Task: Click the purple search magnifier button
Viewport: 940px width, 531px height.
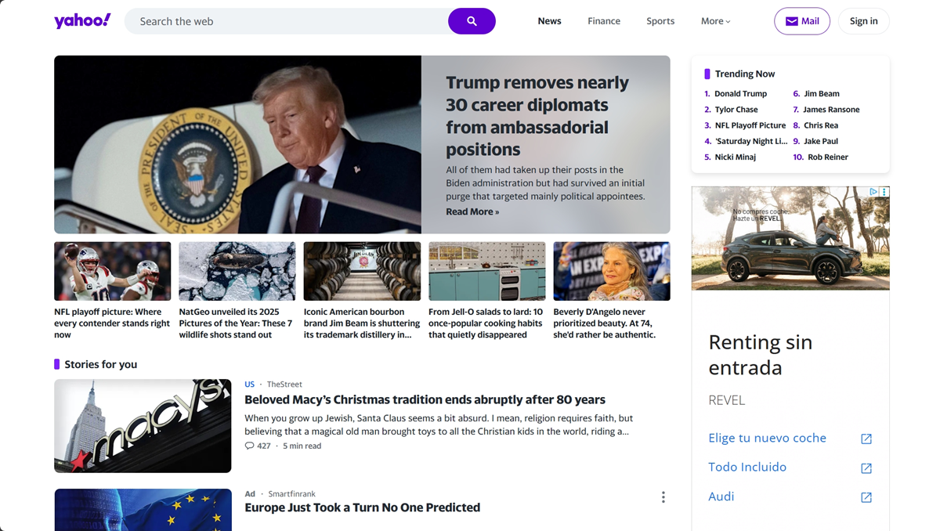Action: pyautogui.click(x=472, y=21)
